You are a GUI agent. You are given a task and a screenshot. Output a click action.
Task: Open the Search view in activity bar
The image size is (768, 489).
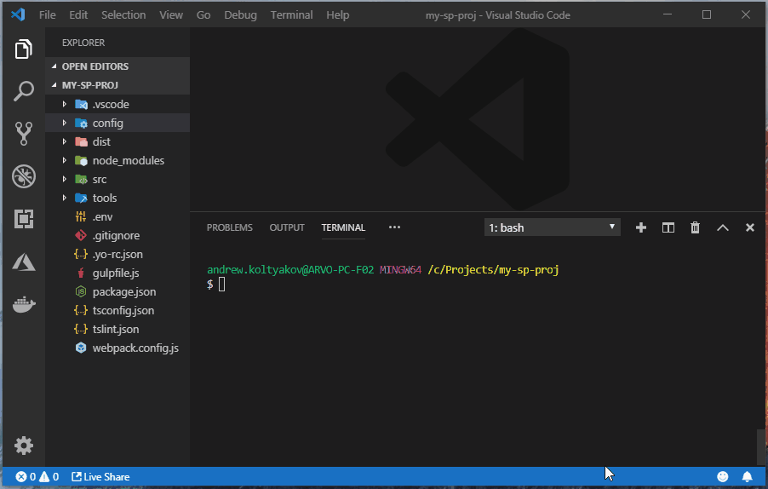(24, 91)
